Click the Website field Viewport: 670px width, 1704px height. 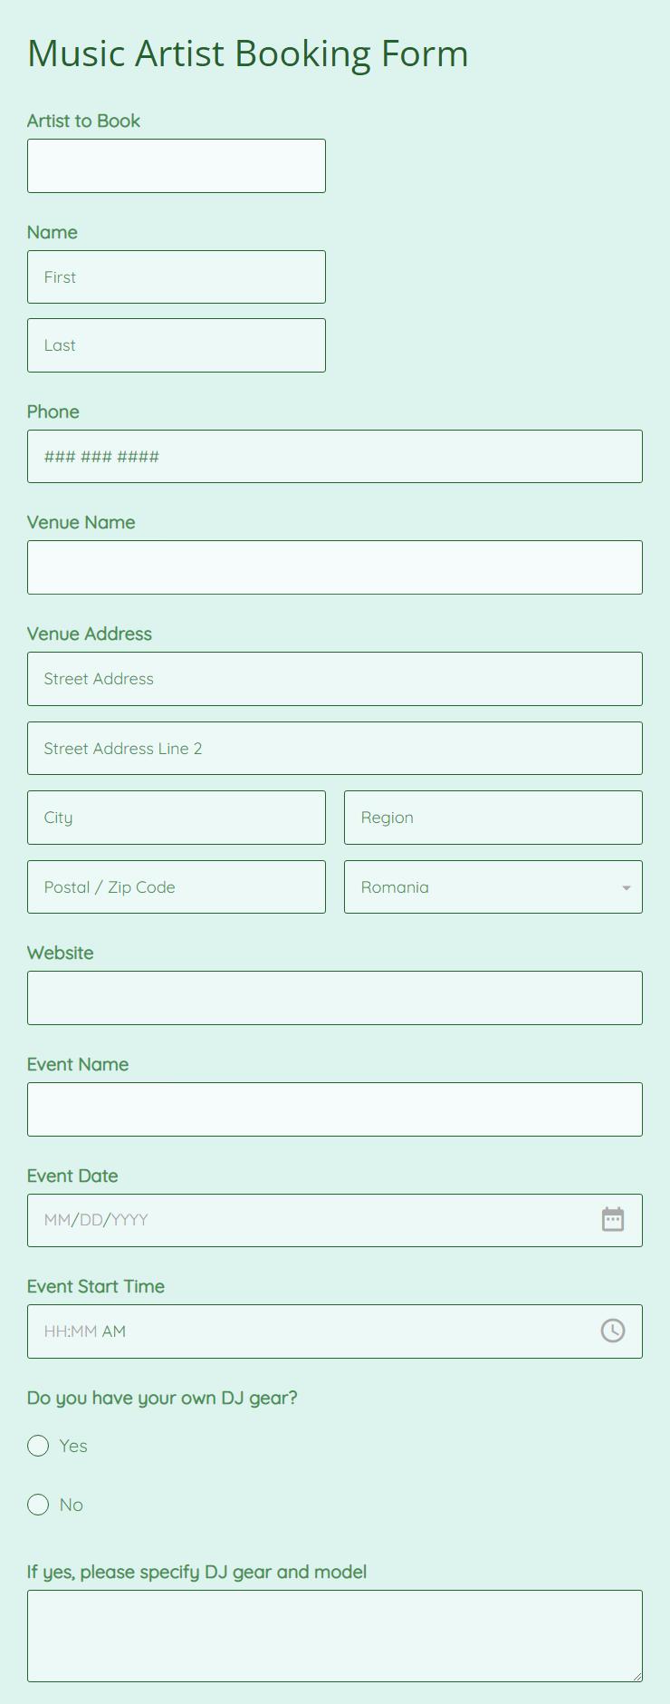335,997
